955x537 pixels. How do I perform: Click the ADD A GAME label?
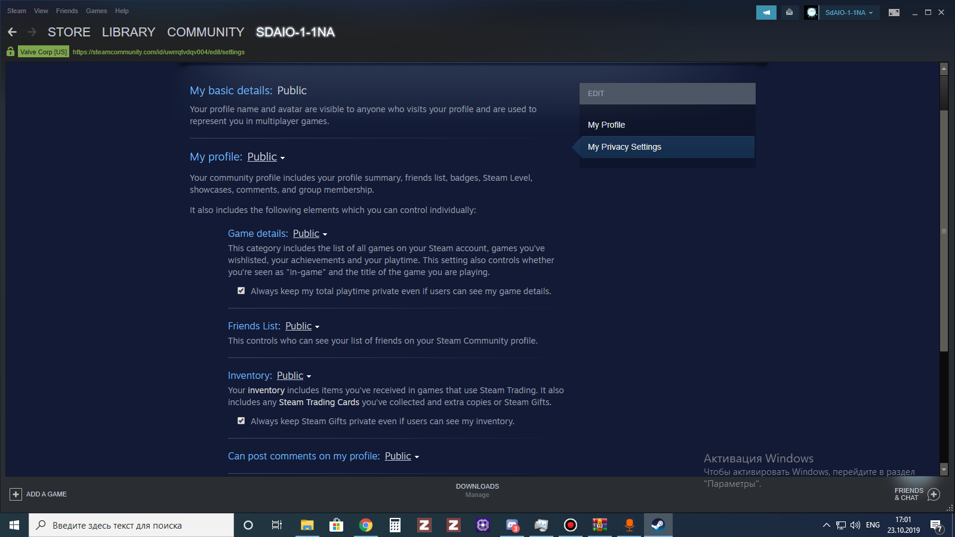pos(47,494)
